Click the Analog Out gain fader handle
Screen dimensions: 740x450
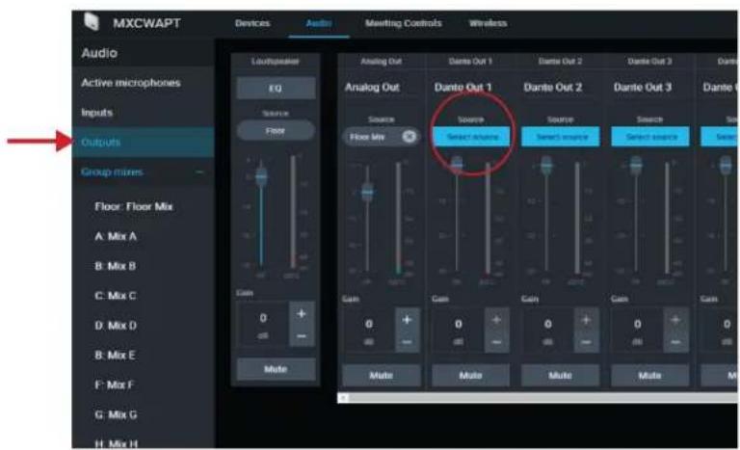click(367, 192)
